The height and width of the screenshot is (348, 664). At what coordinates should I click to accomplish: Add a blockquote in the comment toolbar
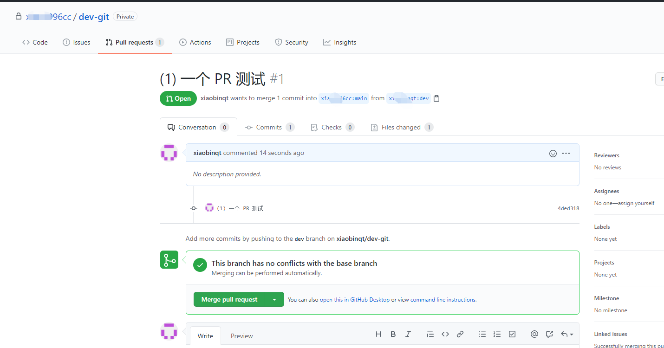pyautogui.click(x=430, y=334)
